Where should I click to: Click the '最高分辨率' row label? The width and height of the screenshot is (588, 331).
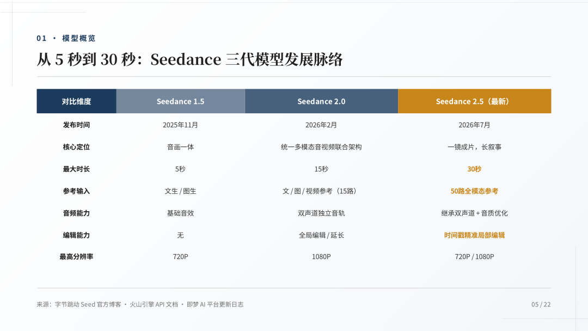coord(77,257)
